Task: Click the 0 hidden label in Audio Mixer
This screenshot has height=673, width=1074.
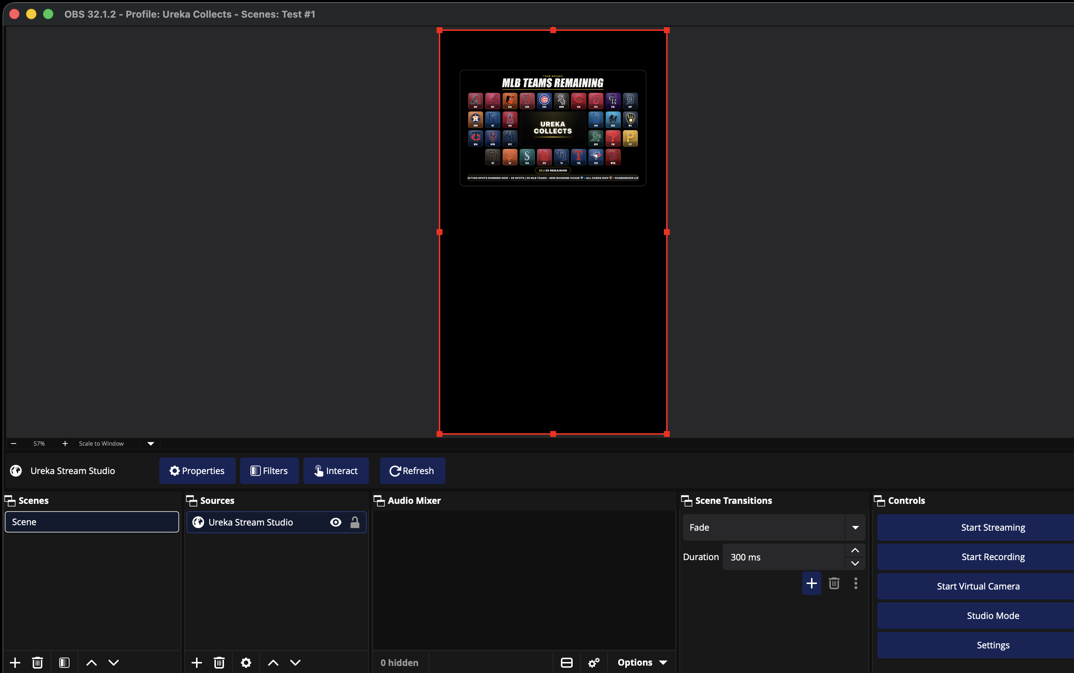Action: coord(399,662)
